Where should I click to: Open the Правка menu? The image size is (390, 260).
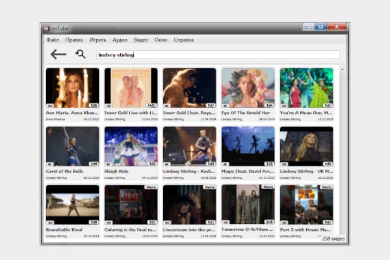point(74,40)
